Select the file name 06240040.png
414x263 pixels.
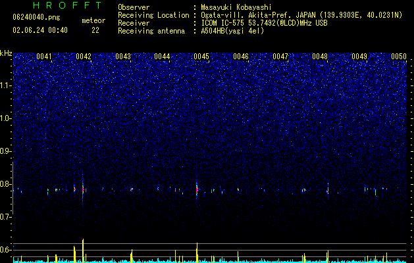pos(36,17)
